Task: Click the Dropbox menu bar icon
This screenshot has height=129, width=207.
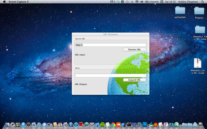Action: click(x=118, y=2)
